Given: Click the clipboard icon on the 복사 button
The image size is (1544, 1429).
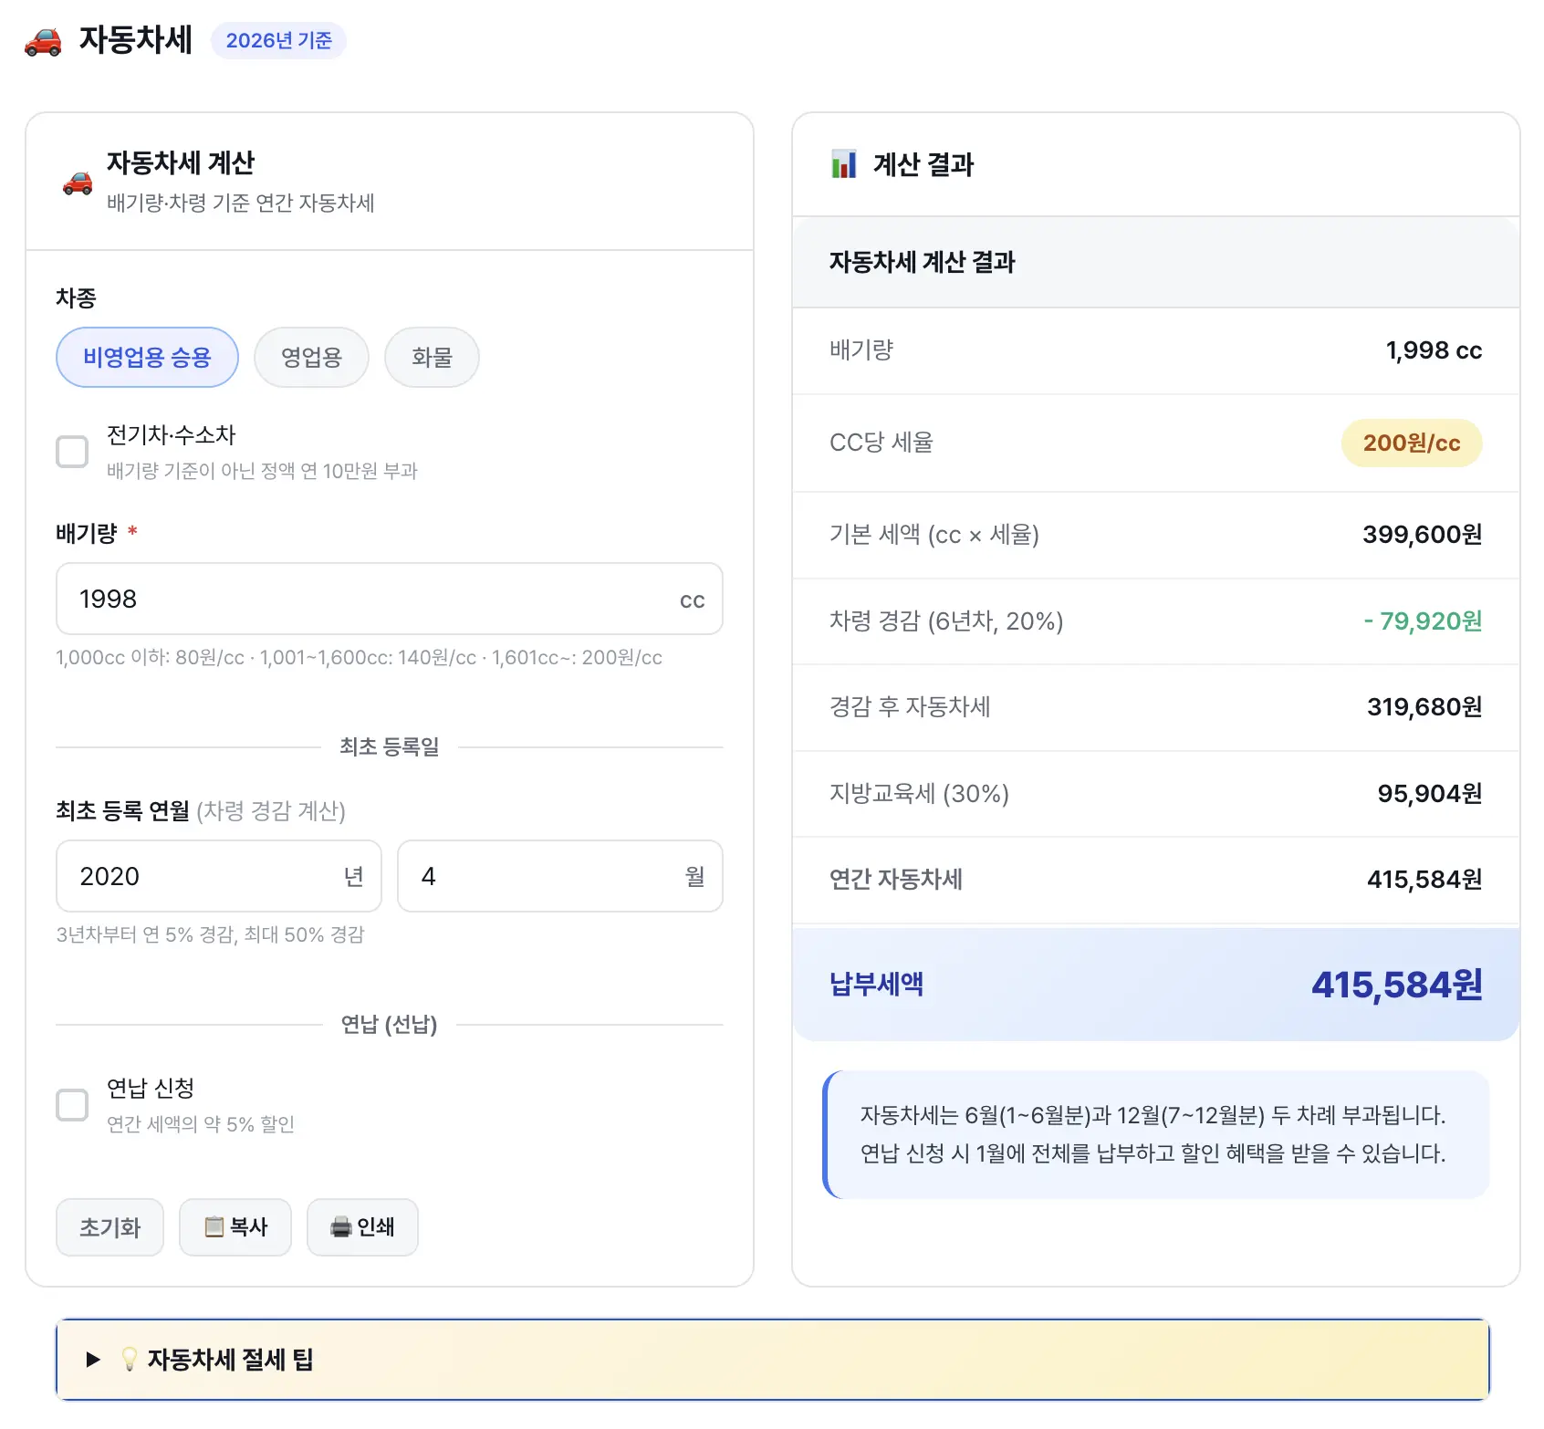Looking at the screenshot, I should point(214,1227).
